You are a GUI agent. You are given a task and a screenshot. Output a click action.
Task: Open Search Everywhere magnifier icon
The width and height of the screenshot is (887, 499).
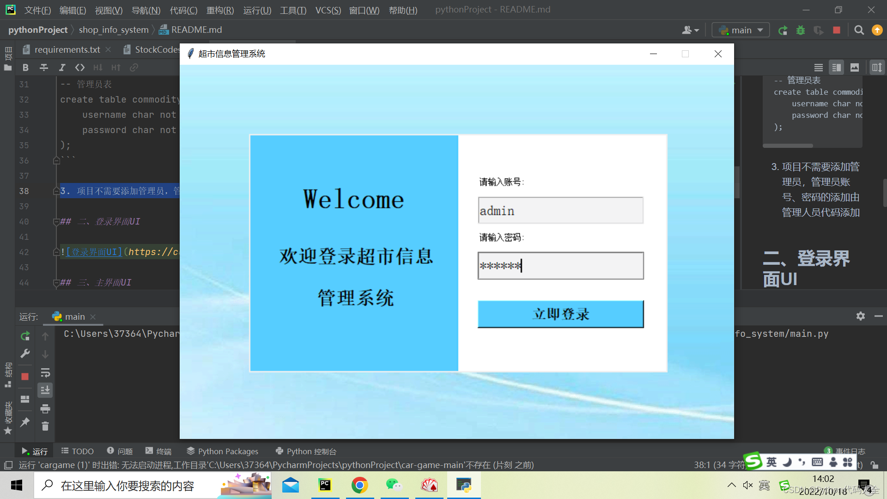859,30
